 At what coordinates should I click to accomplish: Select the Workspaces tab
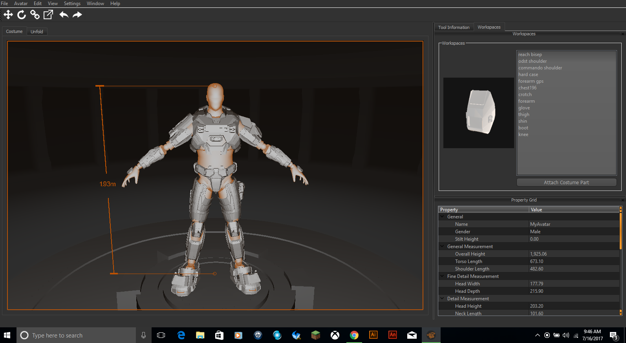(489, 27)
